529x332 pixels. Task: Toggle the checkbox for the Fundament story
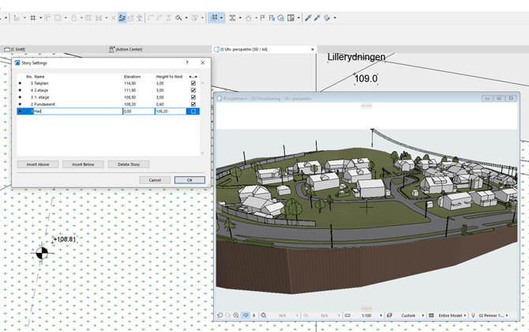point(193,104)
